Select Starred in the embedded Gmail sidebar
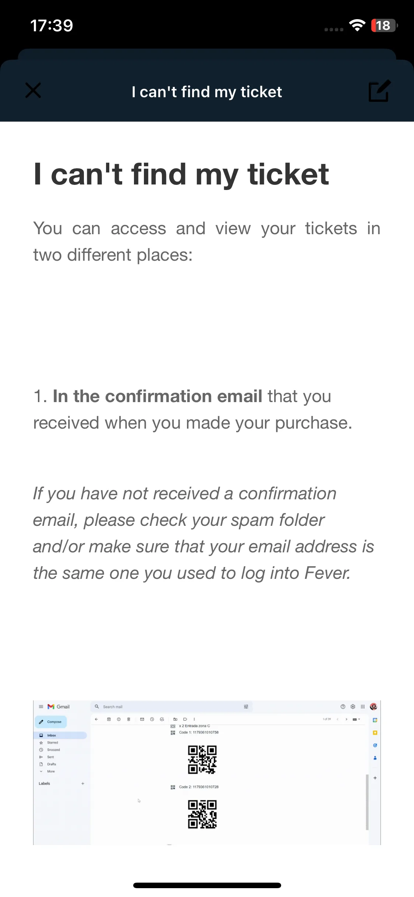 50,743
